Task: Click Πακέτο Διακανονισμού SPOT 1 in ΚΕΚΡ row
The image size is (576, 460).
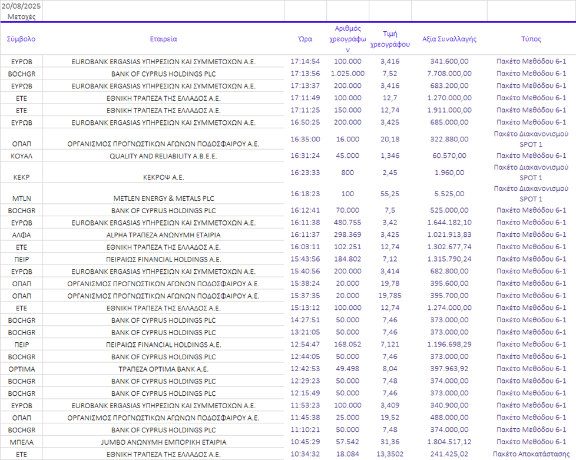Action: (x=531, y=173)
